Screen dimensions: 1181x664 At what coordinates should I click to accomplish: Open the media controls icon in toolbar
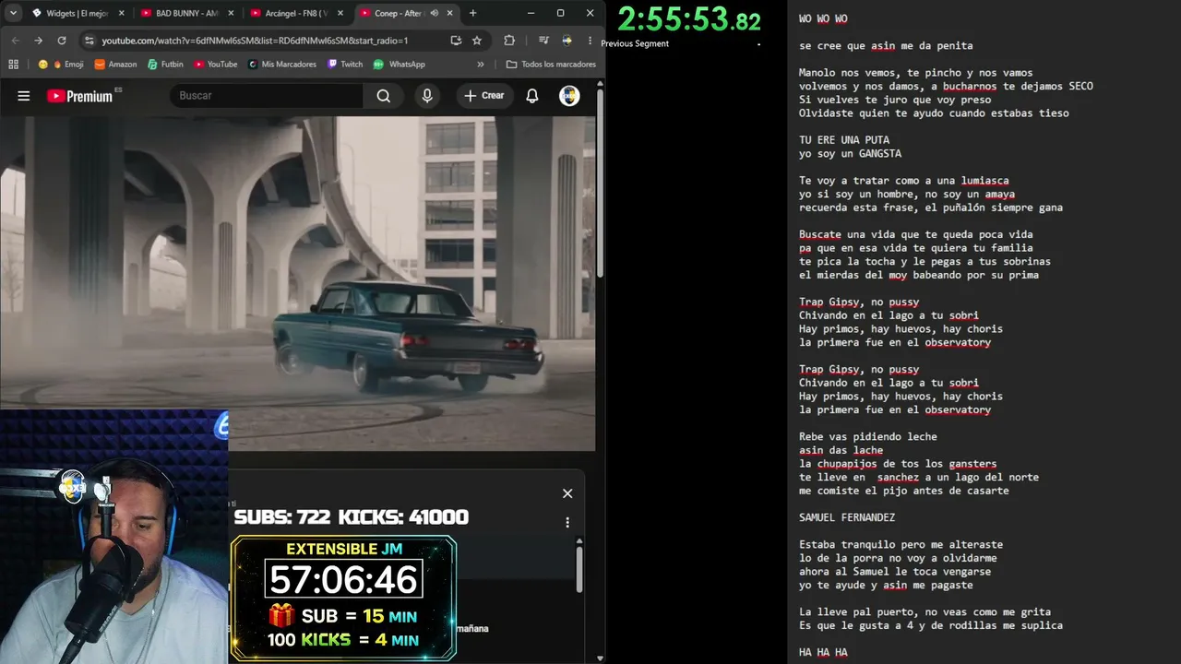543,41
